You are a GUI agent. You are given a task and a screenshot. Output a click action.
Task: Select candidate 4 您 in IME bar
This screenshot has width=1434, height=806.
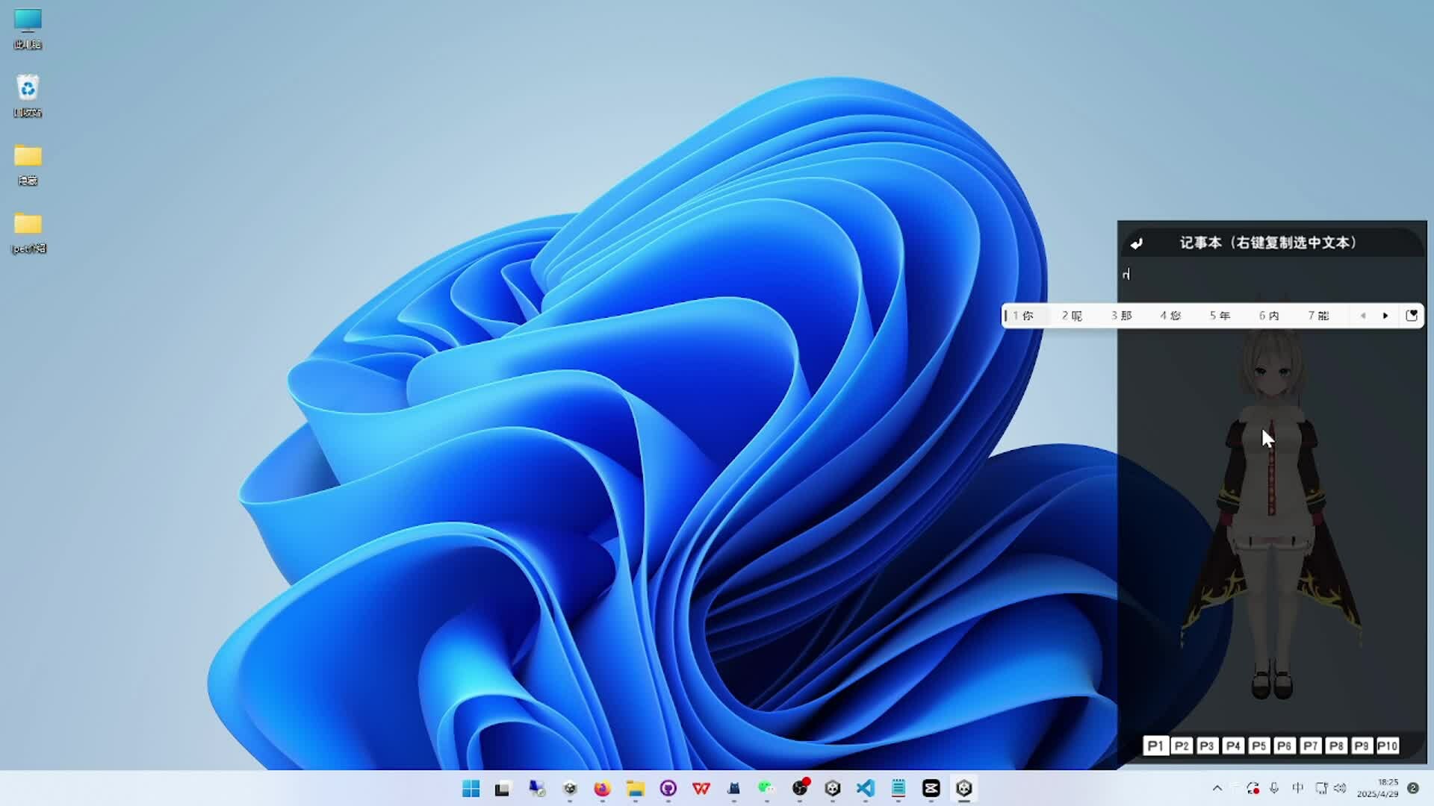(x=1170, y=316)
